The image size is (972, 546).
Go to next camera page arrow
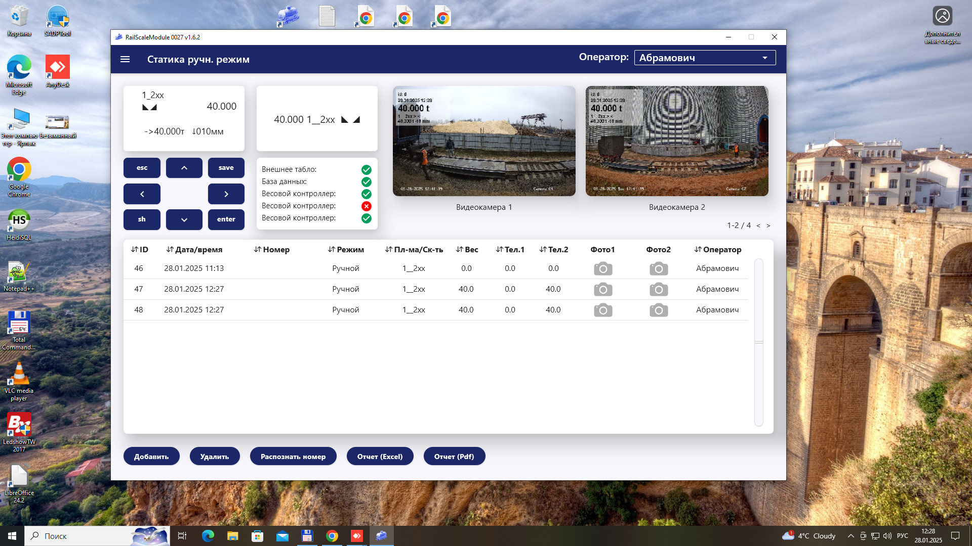tap(768, 225)
